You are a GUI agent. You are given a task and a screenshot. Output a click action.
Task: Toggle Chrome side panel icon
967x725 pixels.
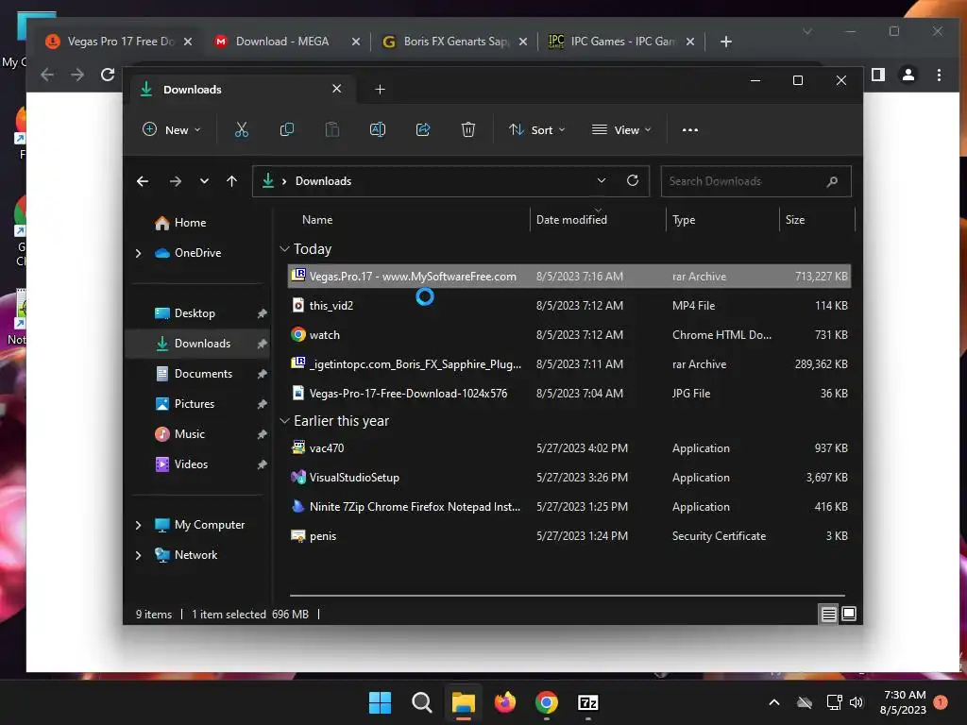tap(878, 75)
